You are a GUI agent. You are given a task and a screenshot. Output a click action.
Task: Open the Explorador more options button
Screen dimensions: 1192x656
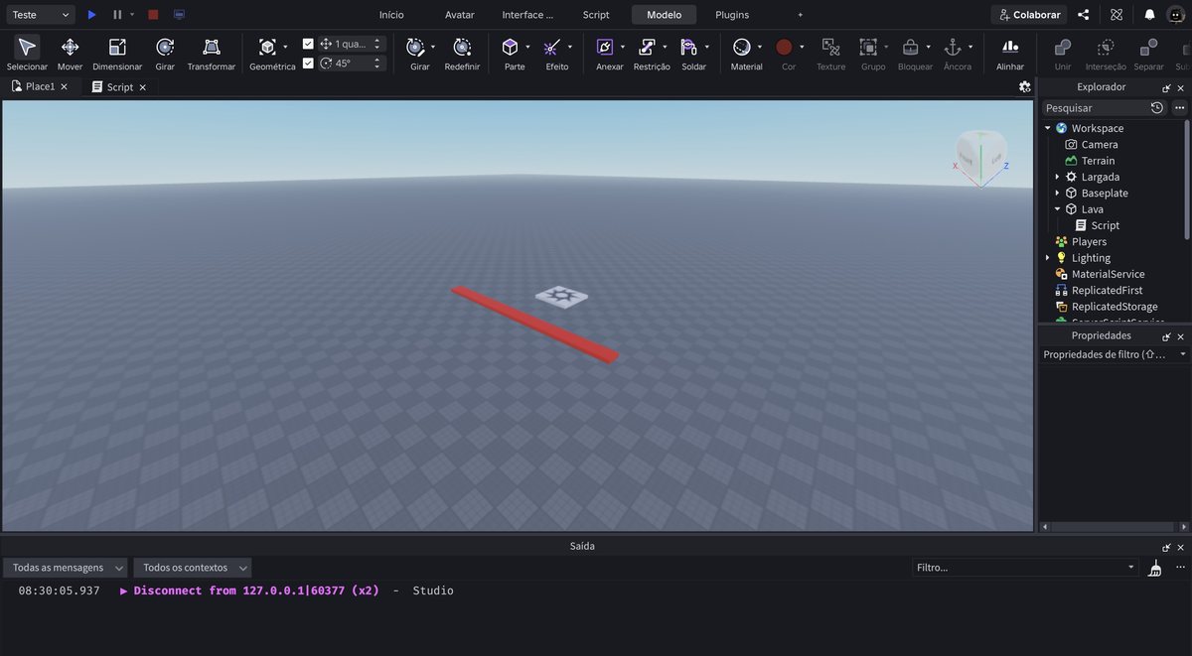[x=1179, y=107]
